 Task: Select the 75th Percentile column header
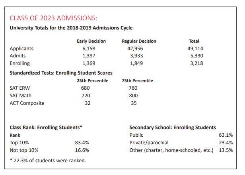coord(137,81)
